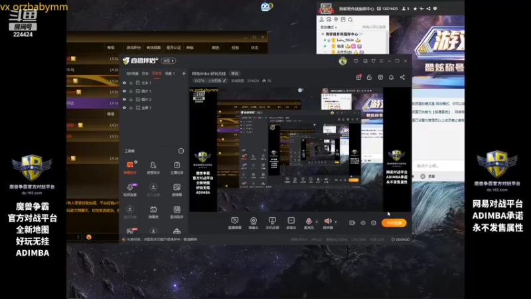The width and height of the screenshot is (531, 299).
Task: Edit the DOTA category selector pill
Action: 210,80
